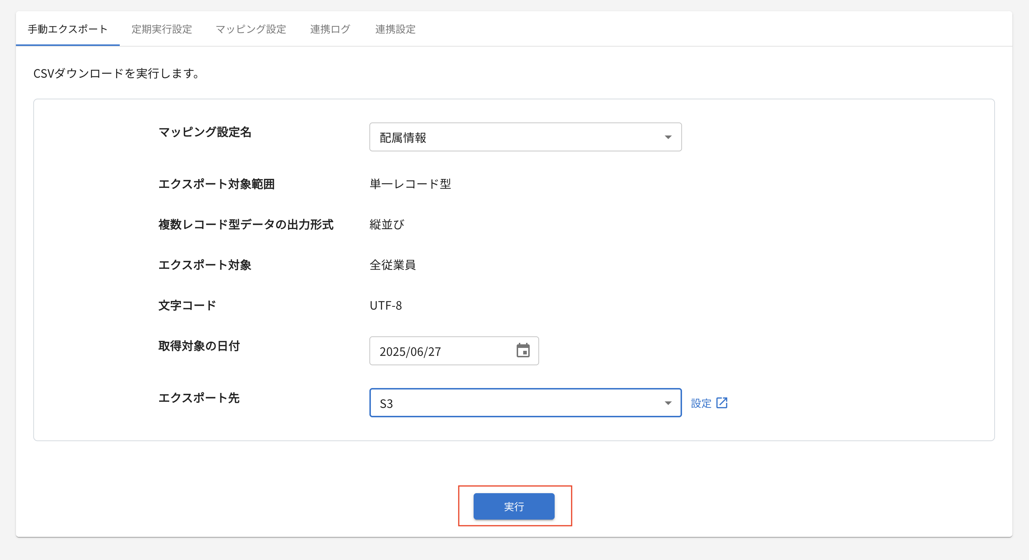The height and width of the screenshot is (560, 1029).
Task: Click the 単一レコード型 text
Action: point(410,184)
